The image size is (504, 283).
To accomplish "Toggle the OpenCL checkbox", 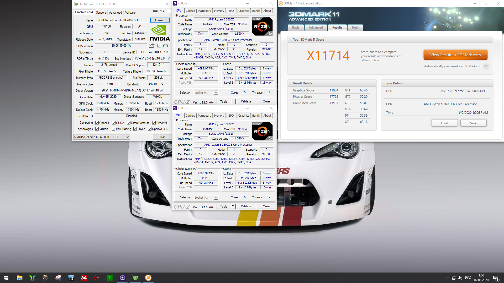I will 97,123.
